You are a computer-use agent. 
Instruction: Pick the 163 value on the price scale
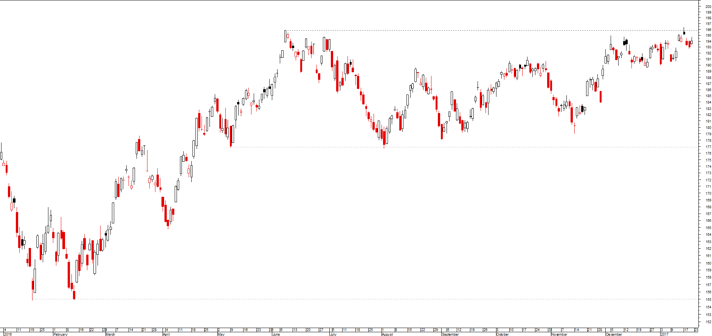click(708, 242)
